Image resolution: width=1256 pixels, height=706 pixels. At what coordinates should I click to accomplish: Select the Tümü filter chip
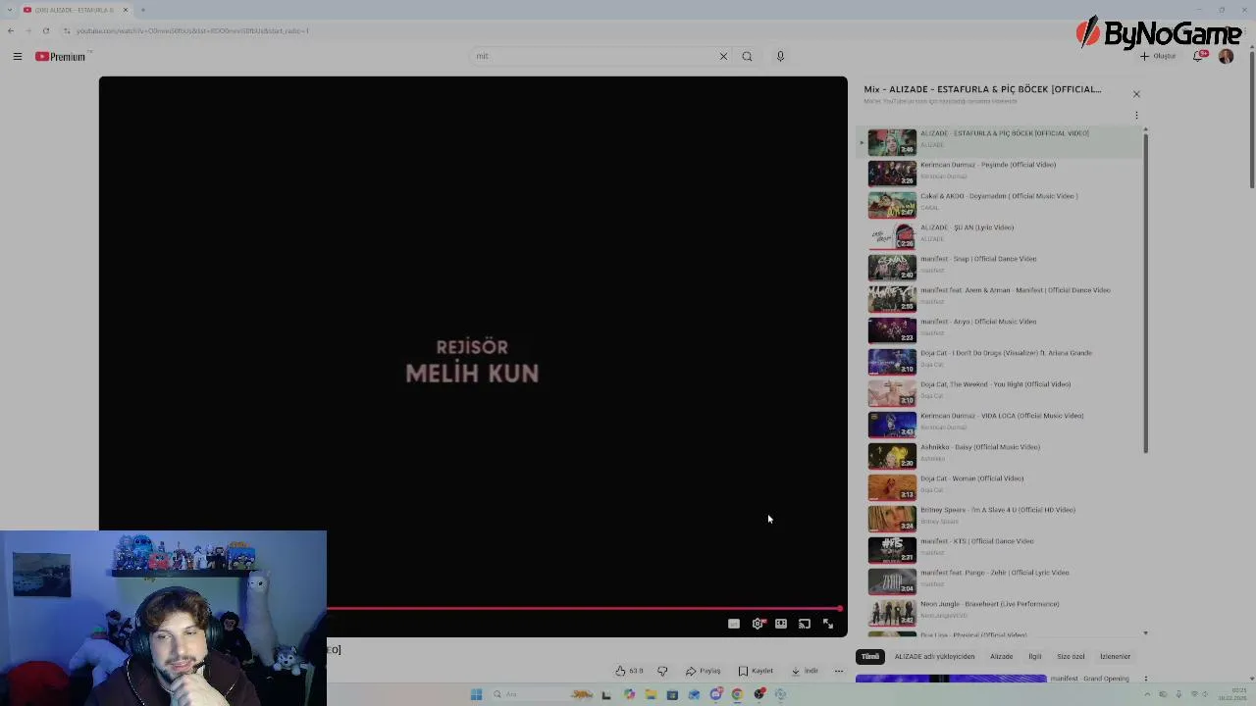pos(870,657)
